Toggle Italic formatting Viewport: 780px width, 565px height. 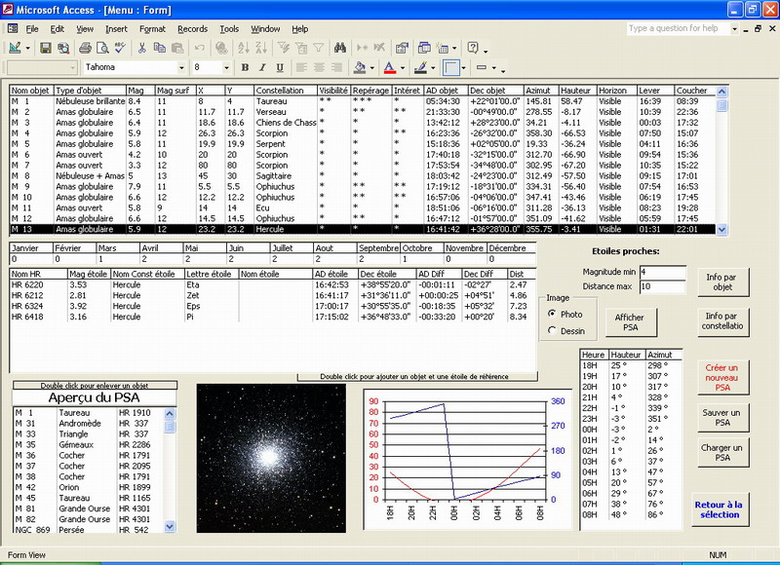(x=260, y=67)
